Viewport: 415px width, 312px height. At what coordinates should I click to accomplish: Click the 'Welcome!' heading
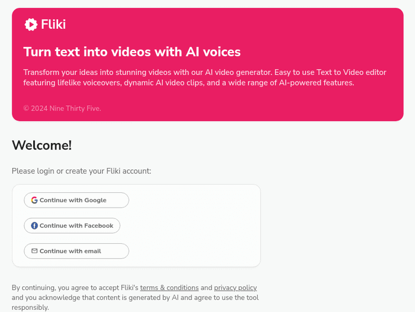pyautogui.click(x=42, y=145)
